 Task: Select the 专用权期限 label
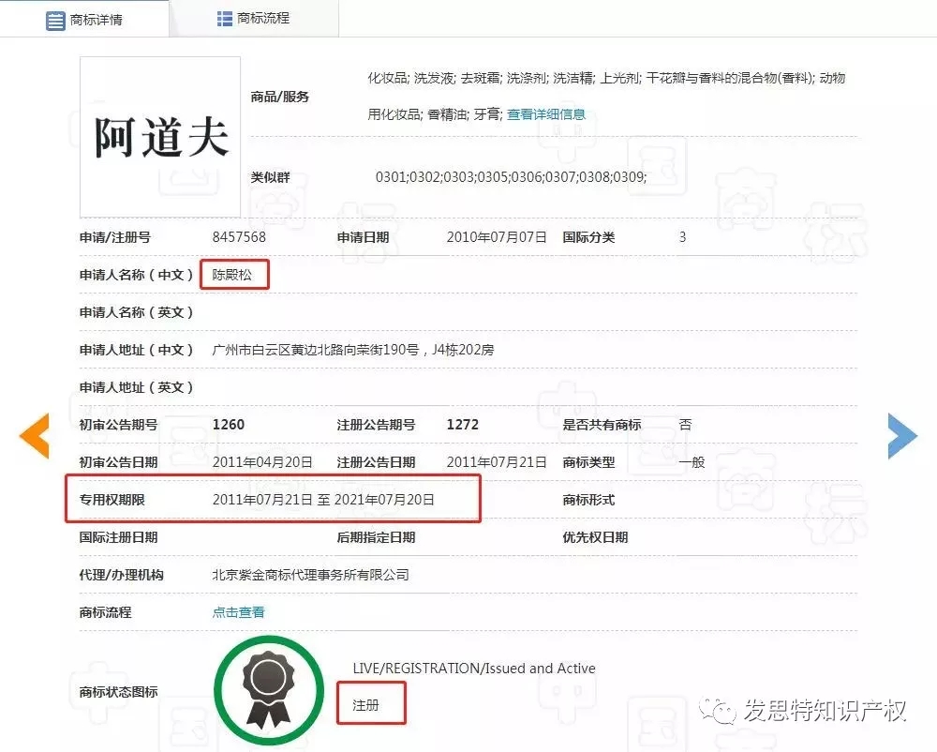[112, 500]
